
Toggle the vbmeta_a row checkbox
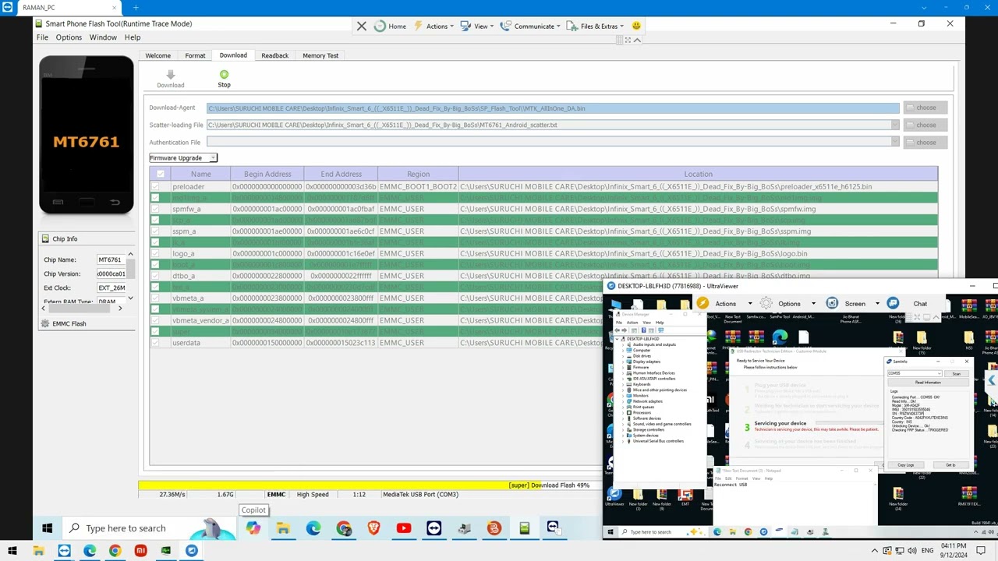click(x=155, y=298)
